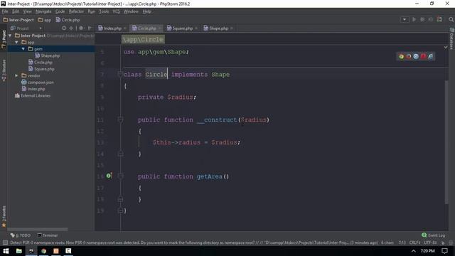Click scroll from source icon in Project panel
455x256 pixels.
tap(64, 28)
